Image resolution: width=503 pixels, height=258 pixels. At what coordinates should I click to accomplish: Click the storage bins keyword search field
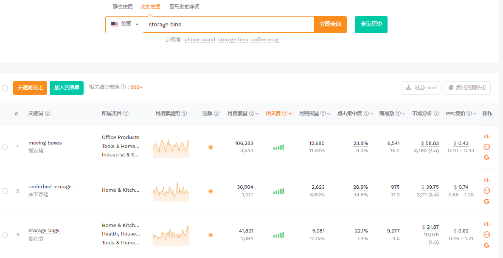(x=229, y=25)
